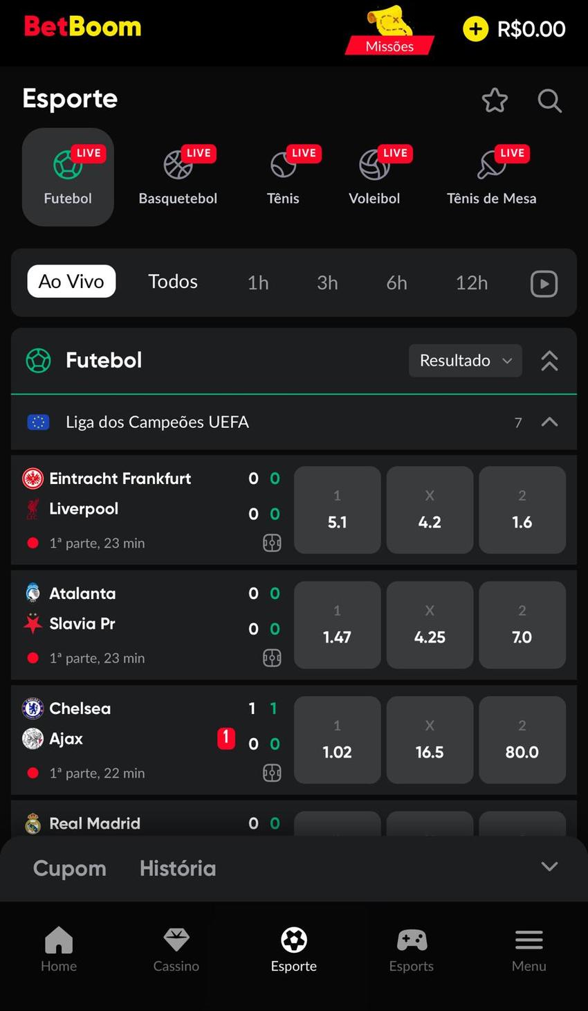Collapse the Liga dos Campeões UEFA section

(549, 422)
